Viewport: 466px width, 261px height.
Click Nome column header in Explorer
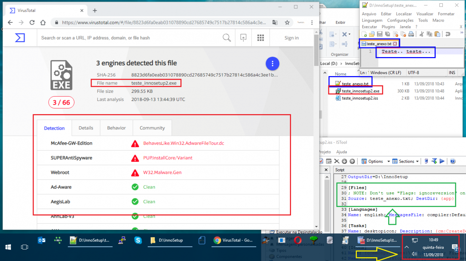pyautogui.click(x=340, y=74)
